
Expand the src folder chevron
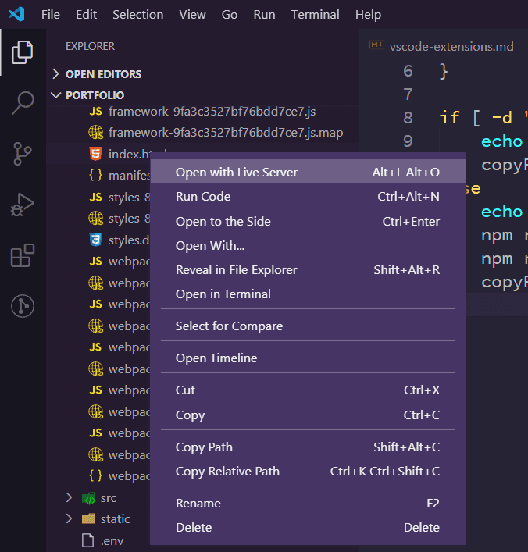coord(69,497)
